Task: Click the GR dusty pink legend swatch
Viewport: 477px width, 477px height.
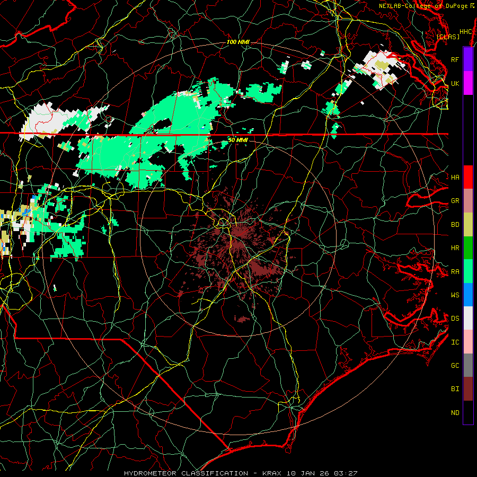Action: coord(468,201)
